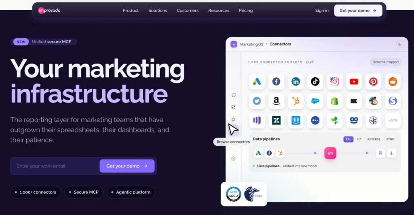414x215 pixels.
Task: Click the NEW Unified secure MCP banner
Action: (x=44, y=42)
